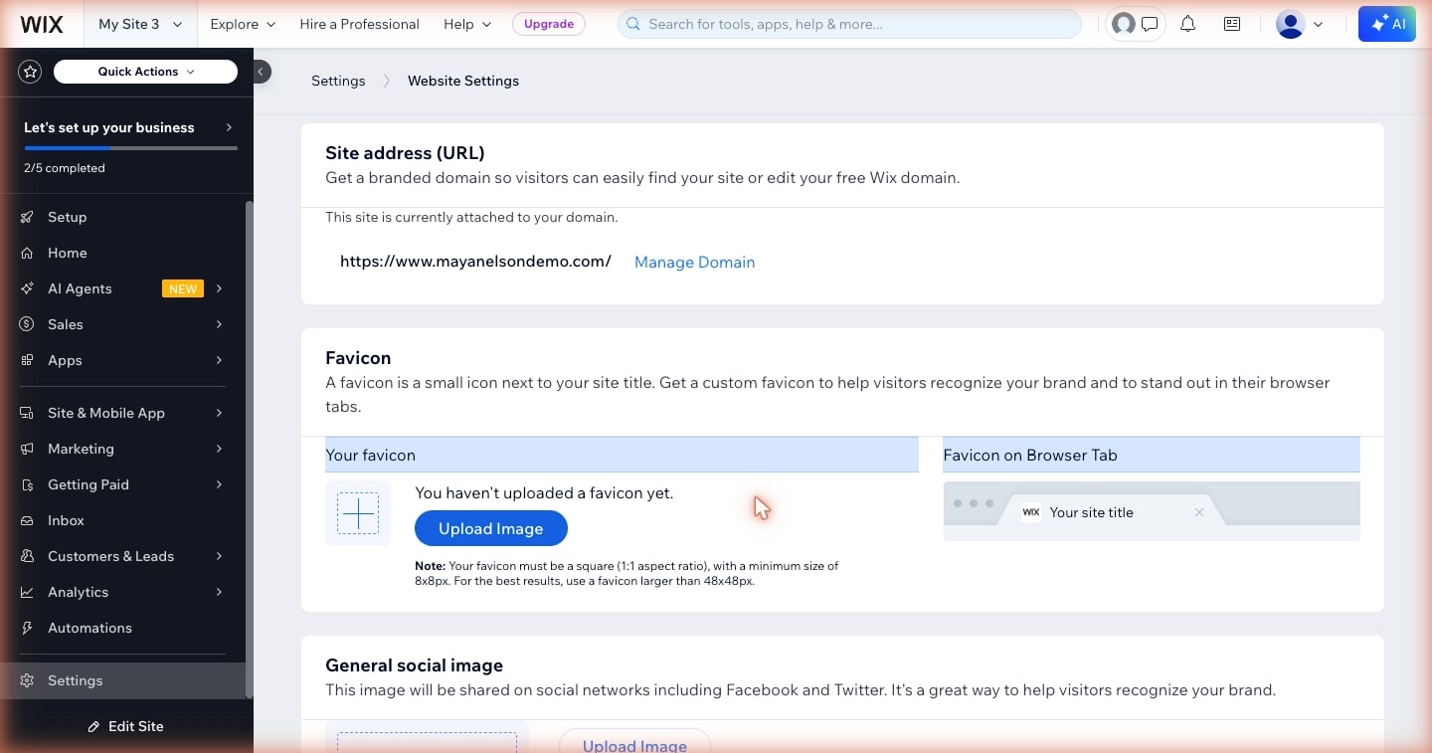Click the pencil icon for Edit Site
1432x753 pixels.
[x=93, y=727]
